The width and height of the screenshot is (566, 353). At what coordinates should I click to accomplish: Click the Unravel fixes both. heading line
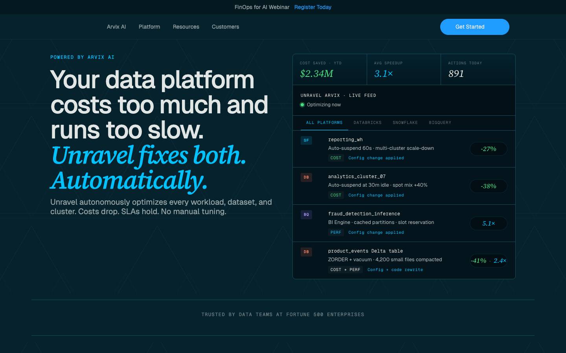tap(149, 155)
